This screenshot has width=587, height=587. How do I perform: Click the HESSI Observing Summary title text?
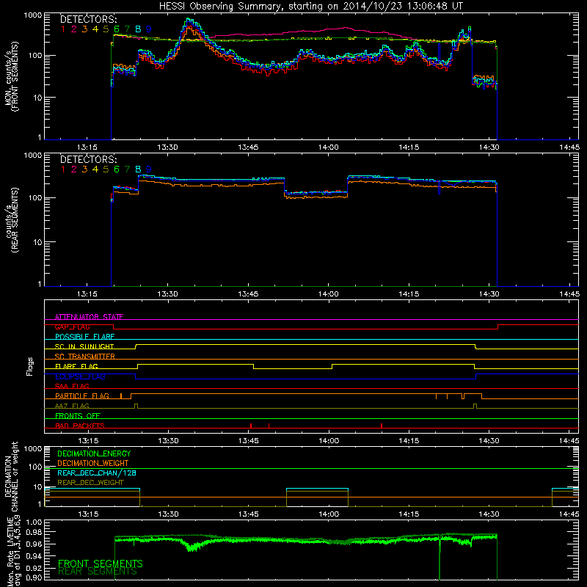coord(311,7)
